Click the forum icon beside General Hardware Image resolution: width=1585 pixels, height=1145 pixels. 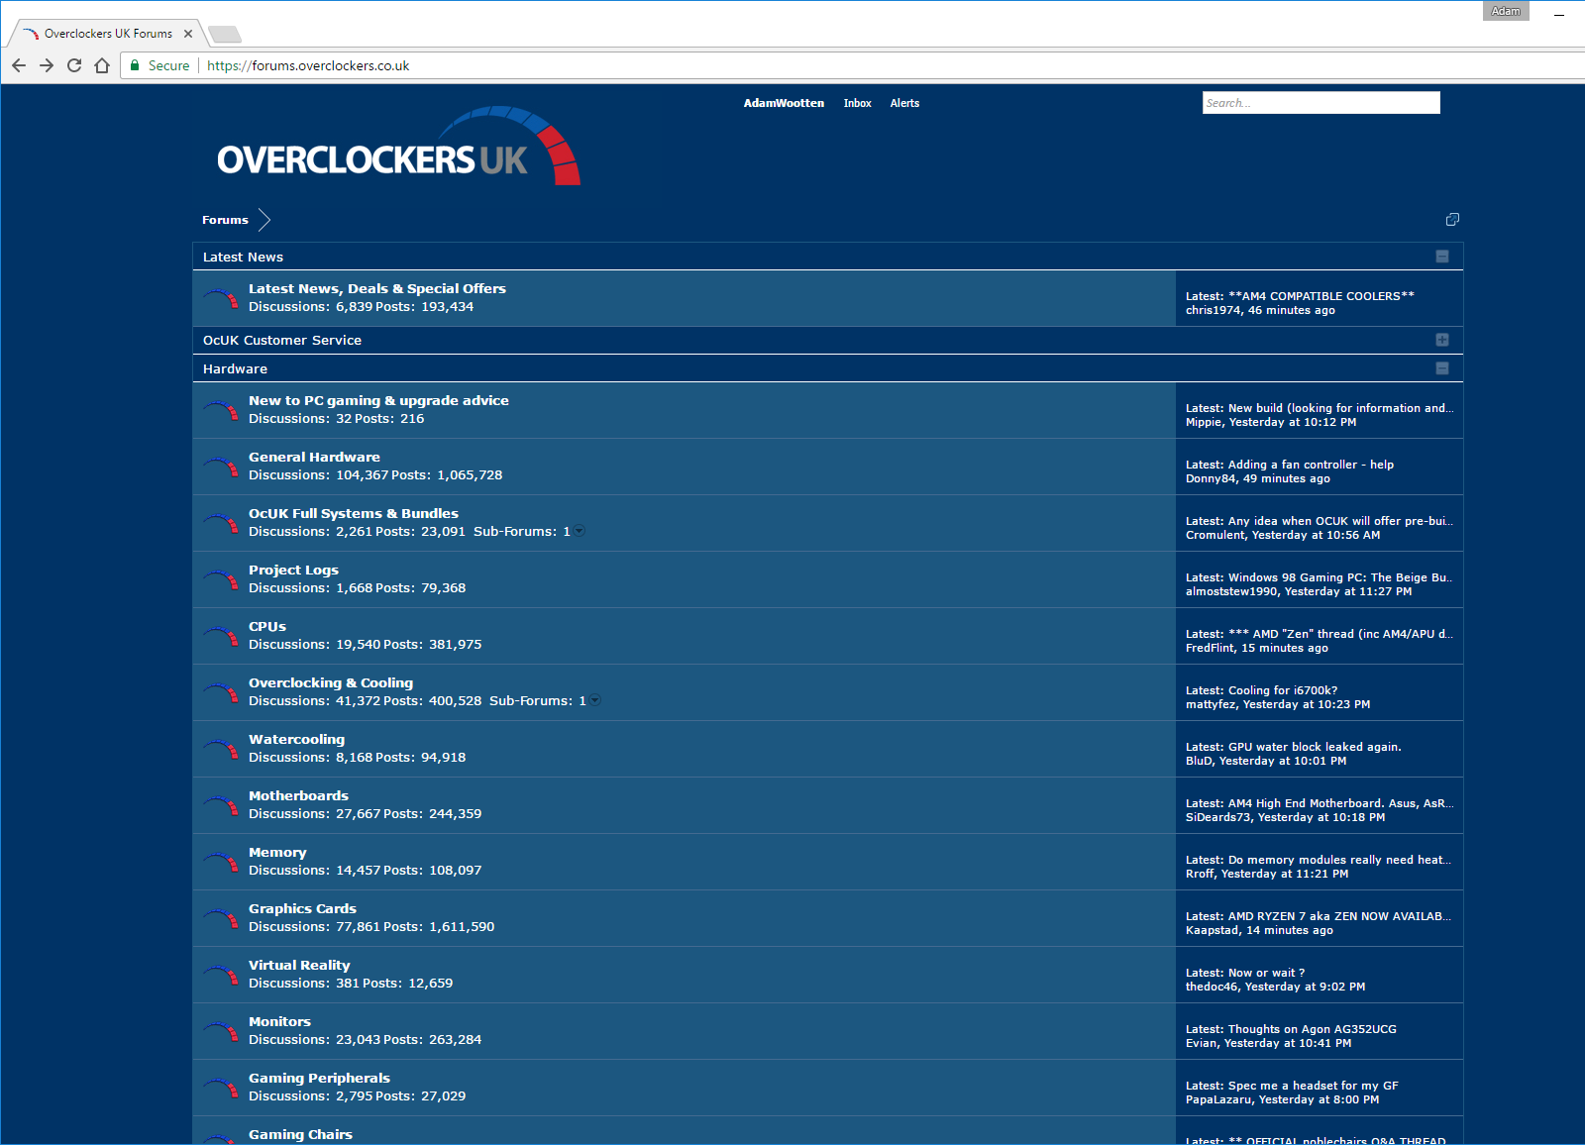pyautogui.click(x=221, y=467)
